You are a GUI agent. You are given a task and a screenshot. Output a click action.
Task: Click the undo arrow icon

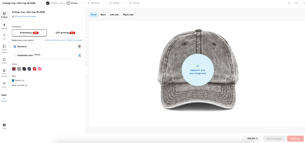coord(289,3)
